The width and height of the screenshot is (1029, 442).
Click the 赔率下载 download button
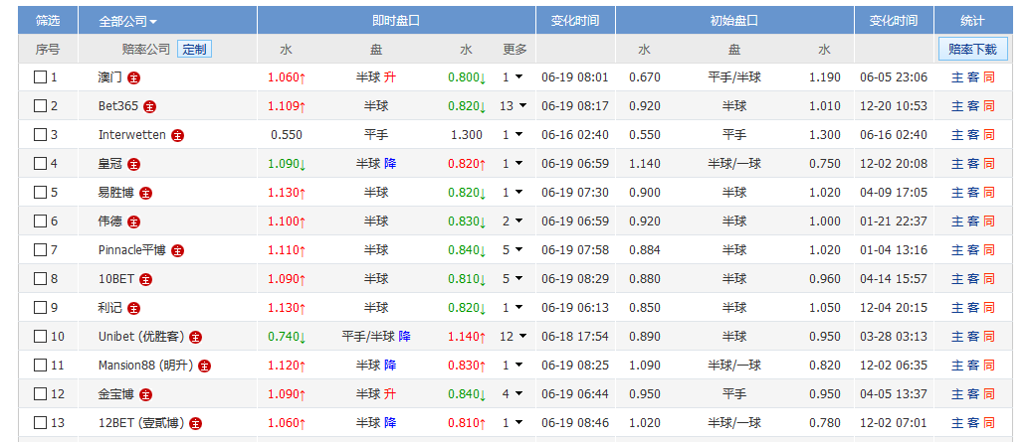[972, 49]
